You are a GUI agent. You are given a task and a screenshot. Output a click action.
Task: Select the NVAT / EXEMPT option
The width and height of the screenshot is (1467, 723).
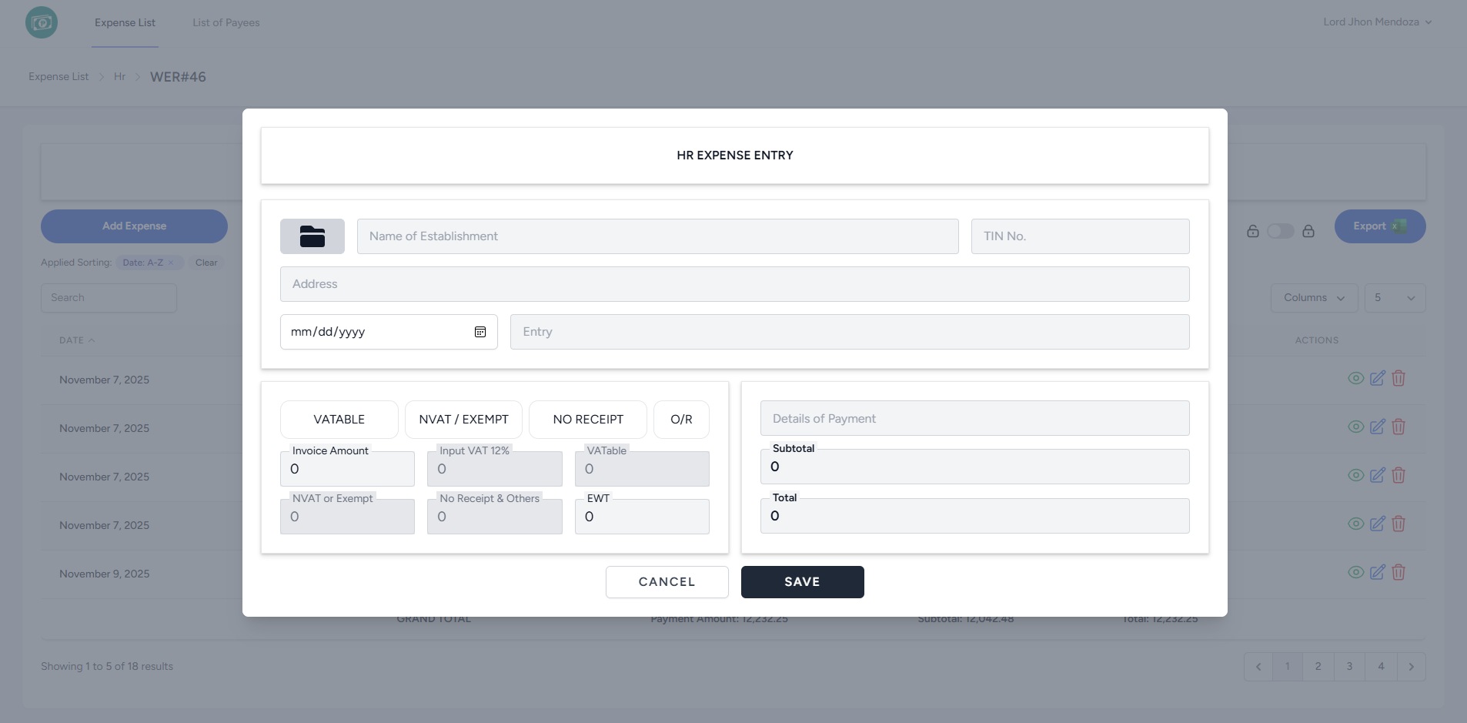464,420
